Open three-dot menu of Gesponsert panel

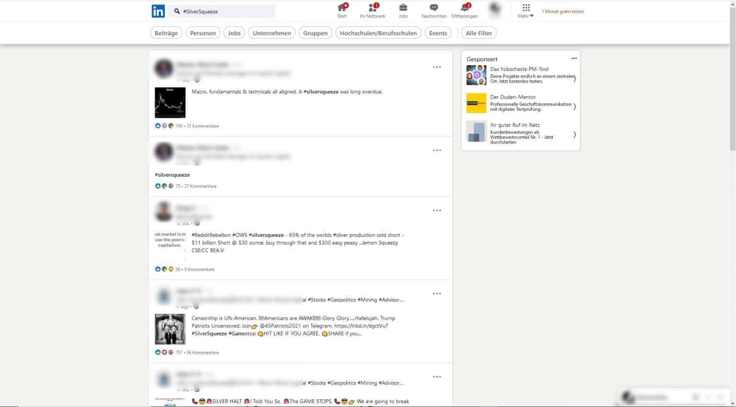(574, 58)
